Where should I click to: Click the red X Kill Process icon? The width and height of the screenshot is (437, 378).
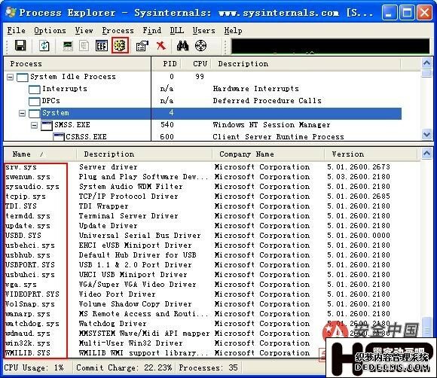click(161, 46)
